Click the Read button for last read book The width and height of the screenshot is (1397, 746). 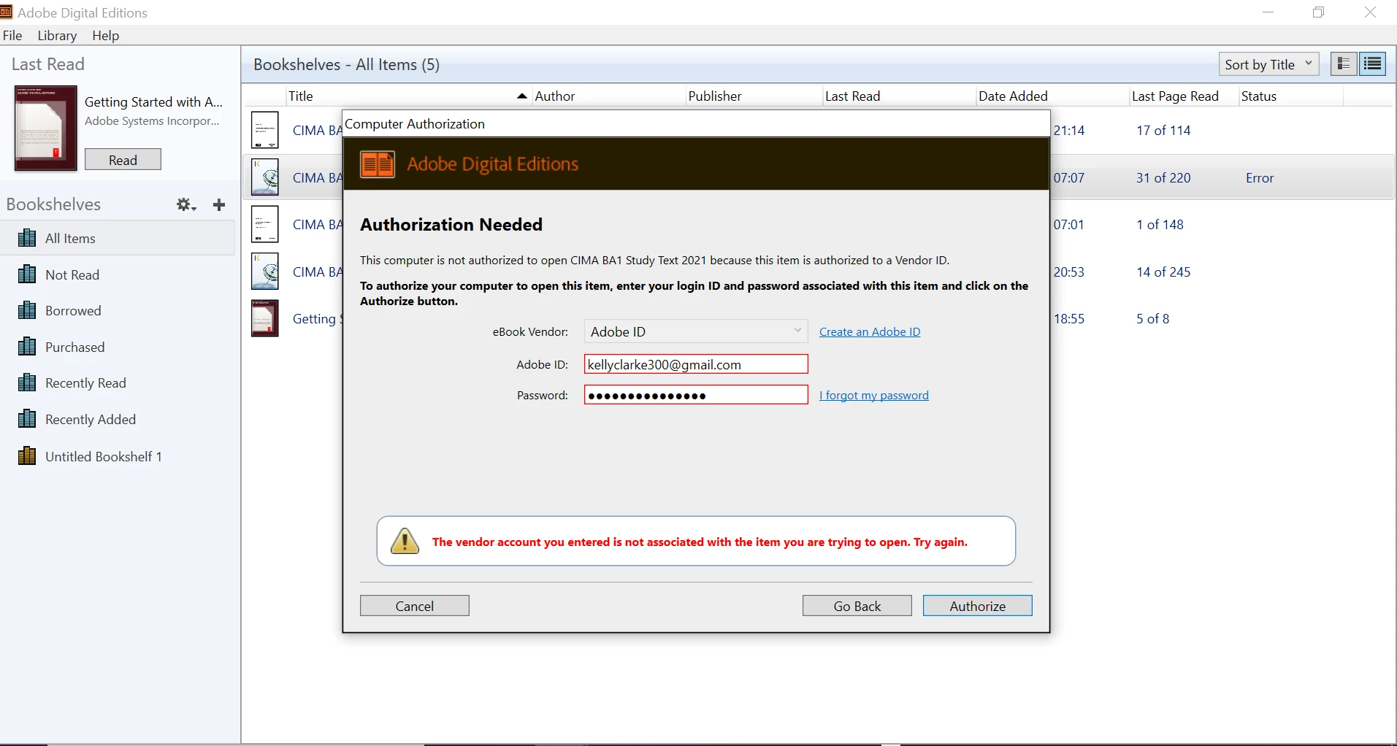click(x=123, y=160)
